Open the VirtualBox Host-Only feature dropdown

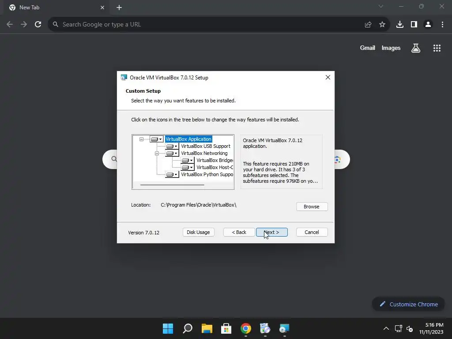(187, 167)
